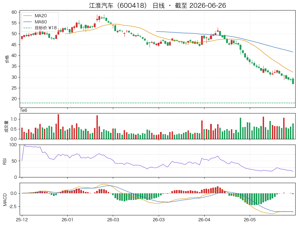Click the 26-04 date tick label
The image size is (298, 225).
pyautogui.click(x=204, y=220)
